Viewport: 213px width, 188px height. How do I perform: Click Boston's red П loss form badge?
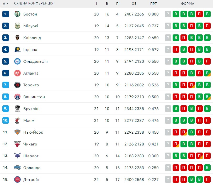point(199,14)
